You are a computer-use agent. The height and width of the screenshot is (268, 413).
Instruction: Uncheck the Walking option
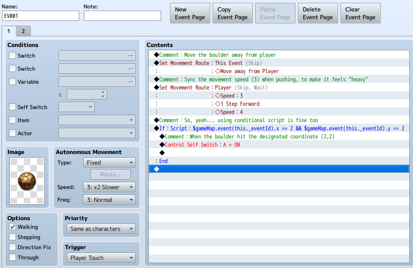pyautogui.click(x=12, y=227)
